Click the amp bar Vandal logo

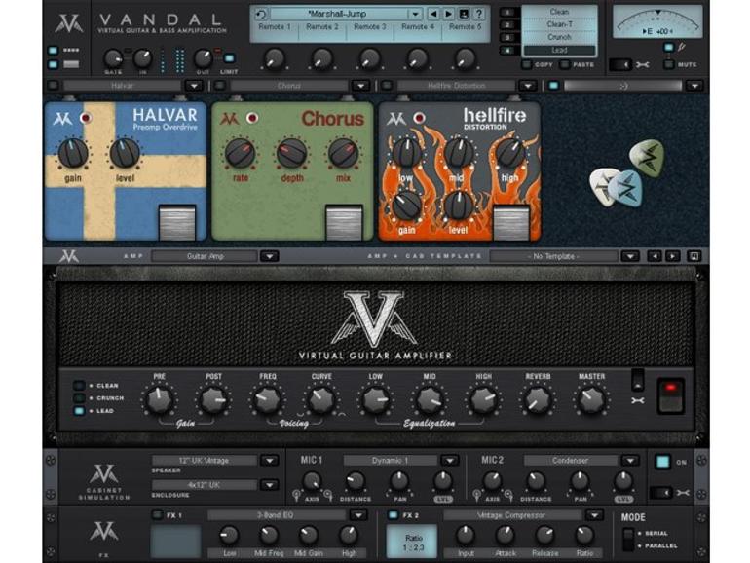click(69, 256)
